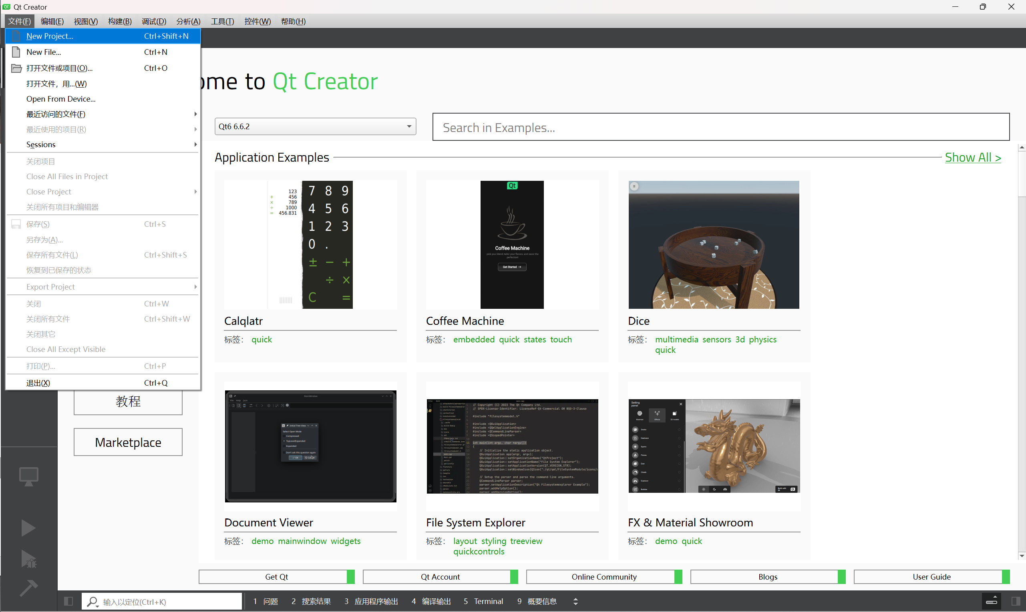Switch to the Terminal pane
This screenshot has width=1026, height=612.
(x=483, y=601)
